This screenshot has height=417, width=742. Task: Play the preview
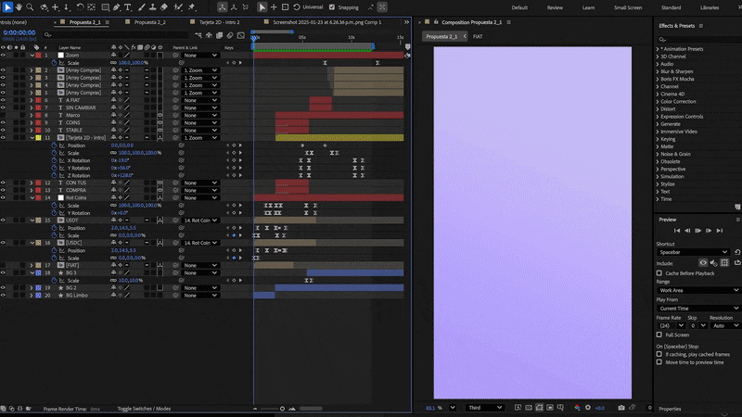698,231
